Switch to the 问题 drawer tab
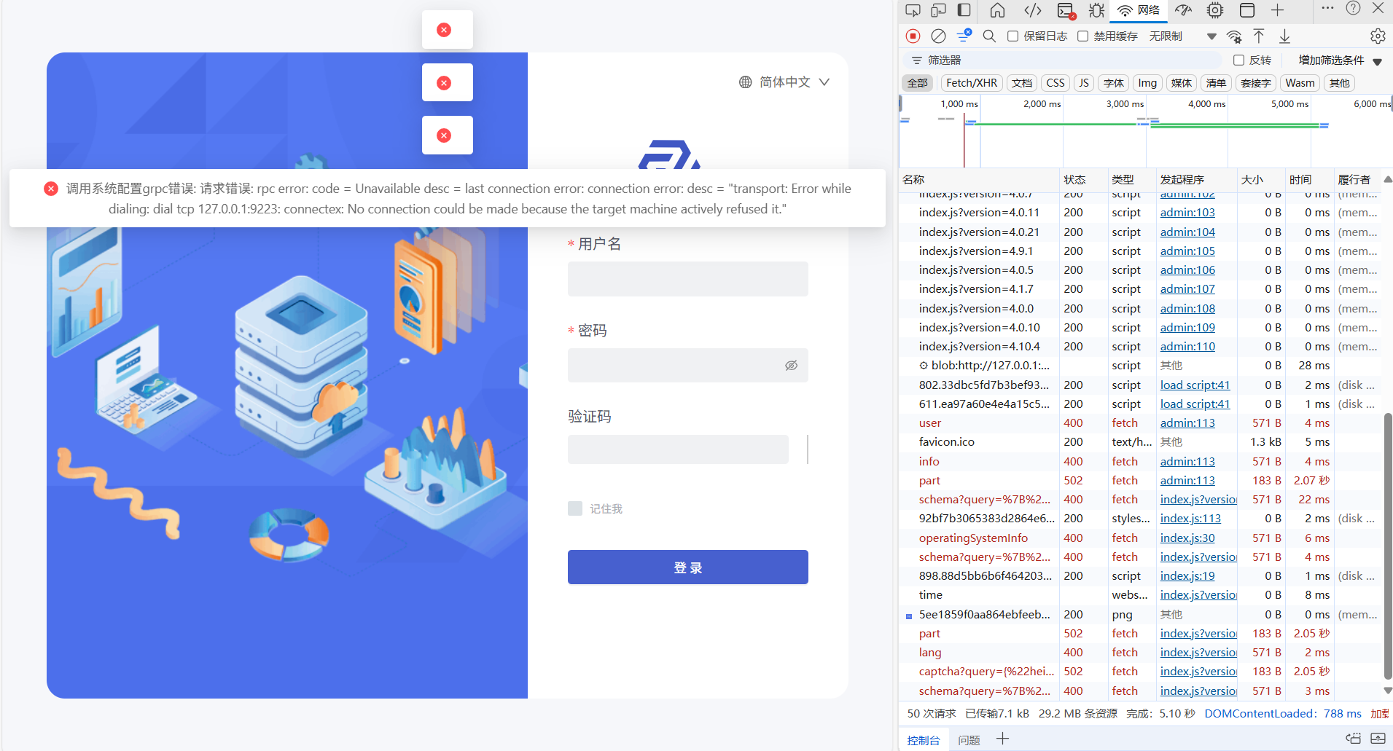The image size is (1393, 751). 969,740
